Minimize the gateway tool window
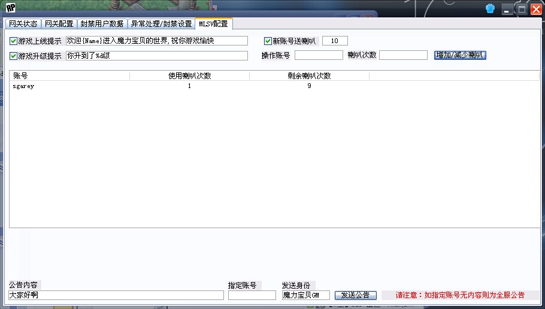The image size is (545, 309). pos(507,9)
